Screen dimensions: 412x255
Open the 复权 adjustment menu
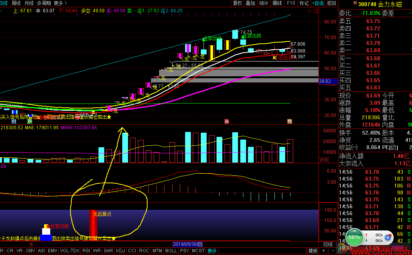tap(238, 3)
